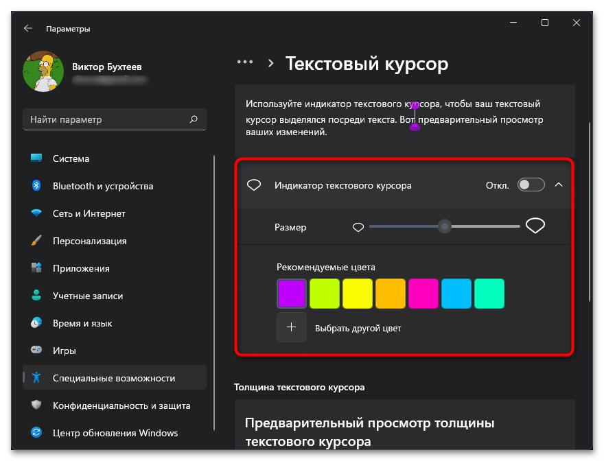The width and height of the screenshot is (604, 461).
Task: Click the Сеть и Интернет Wi-Fi icon
Action: coord(37,213)
